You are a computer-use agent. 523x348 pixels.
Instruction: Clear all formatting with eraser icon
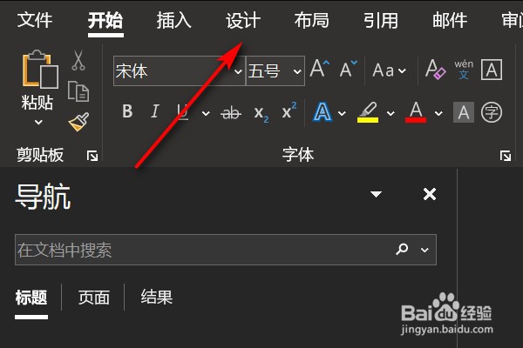point(435,70)
